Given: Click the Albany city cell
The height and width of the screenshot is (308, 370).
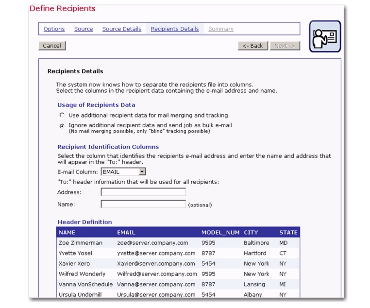Looking at the screenshot, I should pos(252,294).
